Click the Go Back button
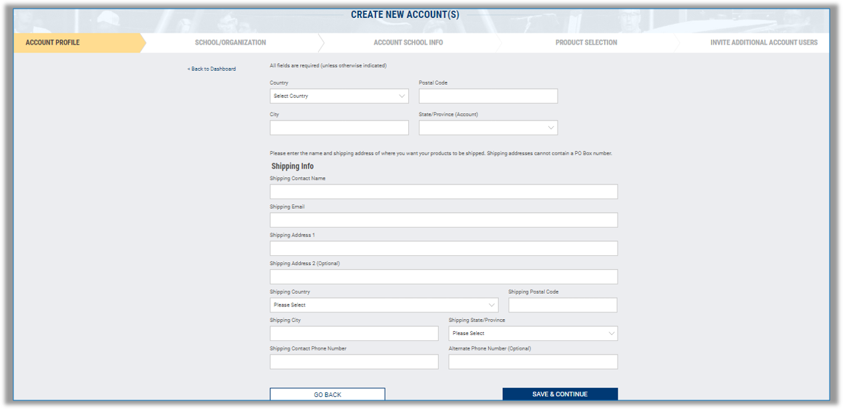This screenshot has height=409, width=843. coord(327,394)
